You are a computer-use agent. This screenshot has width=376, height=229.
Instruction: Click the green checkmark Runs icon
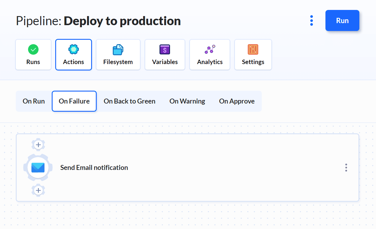[x=33, y=49]
